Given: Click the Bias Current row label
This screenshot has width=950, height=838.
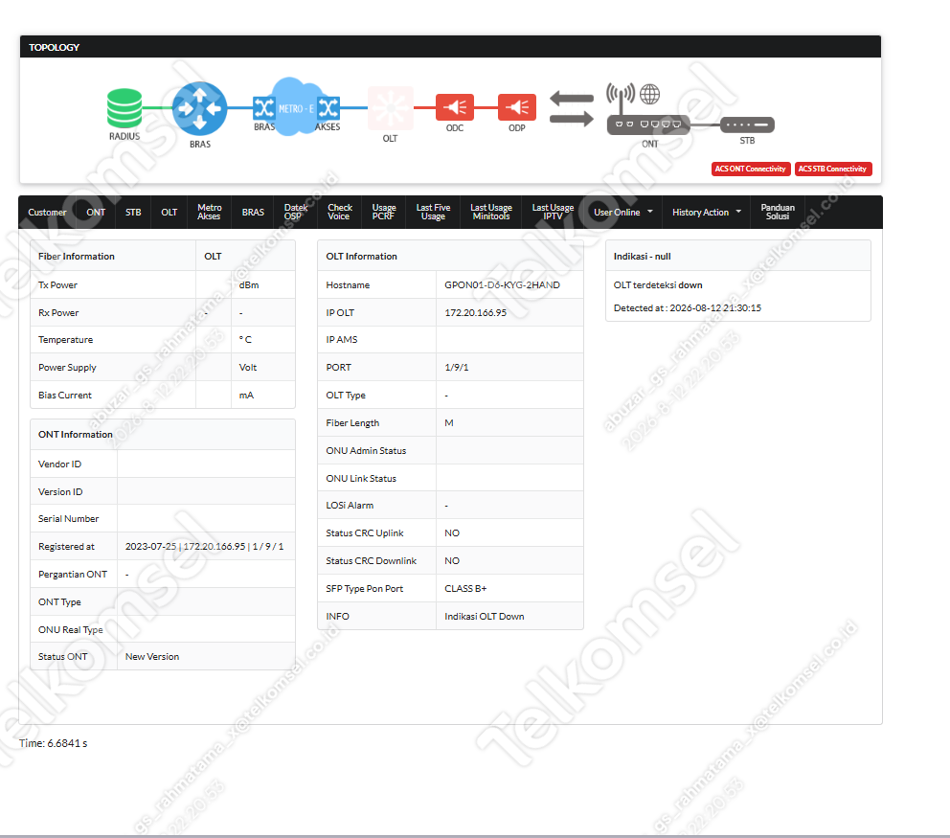Looking at the screenshot, I should click(65, 396).
